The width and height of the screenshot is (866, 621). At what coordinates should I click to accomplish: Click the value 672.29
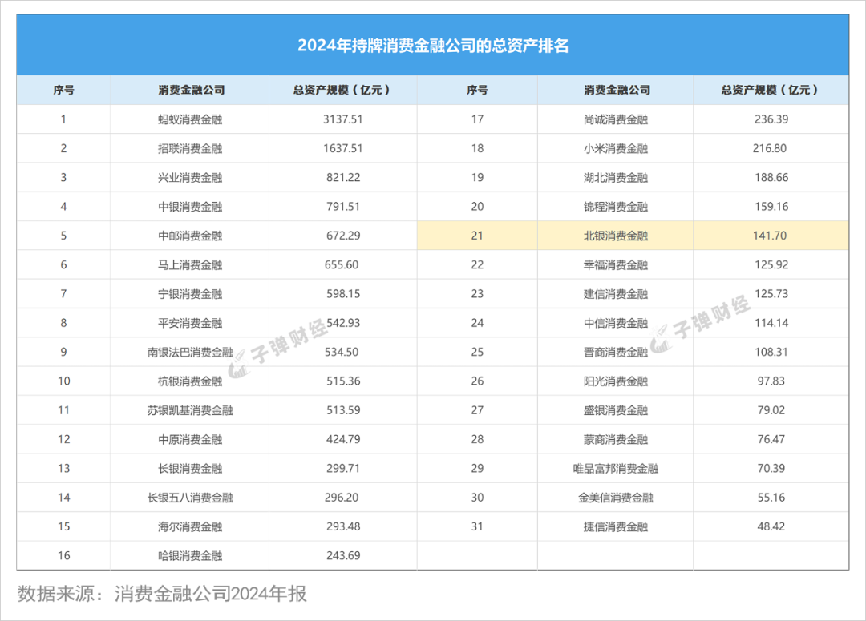coord(343,236)
